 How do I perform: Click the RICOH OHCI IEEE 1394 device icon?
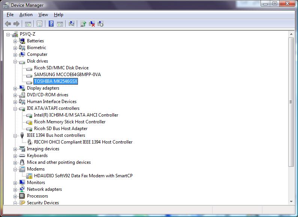(30, 142)
